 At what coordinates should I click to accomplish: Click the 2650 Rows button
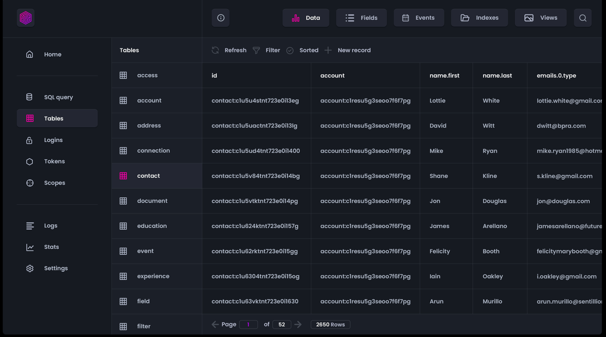pos(330,325)
